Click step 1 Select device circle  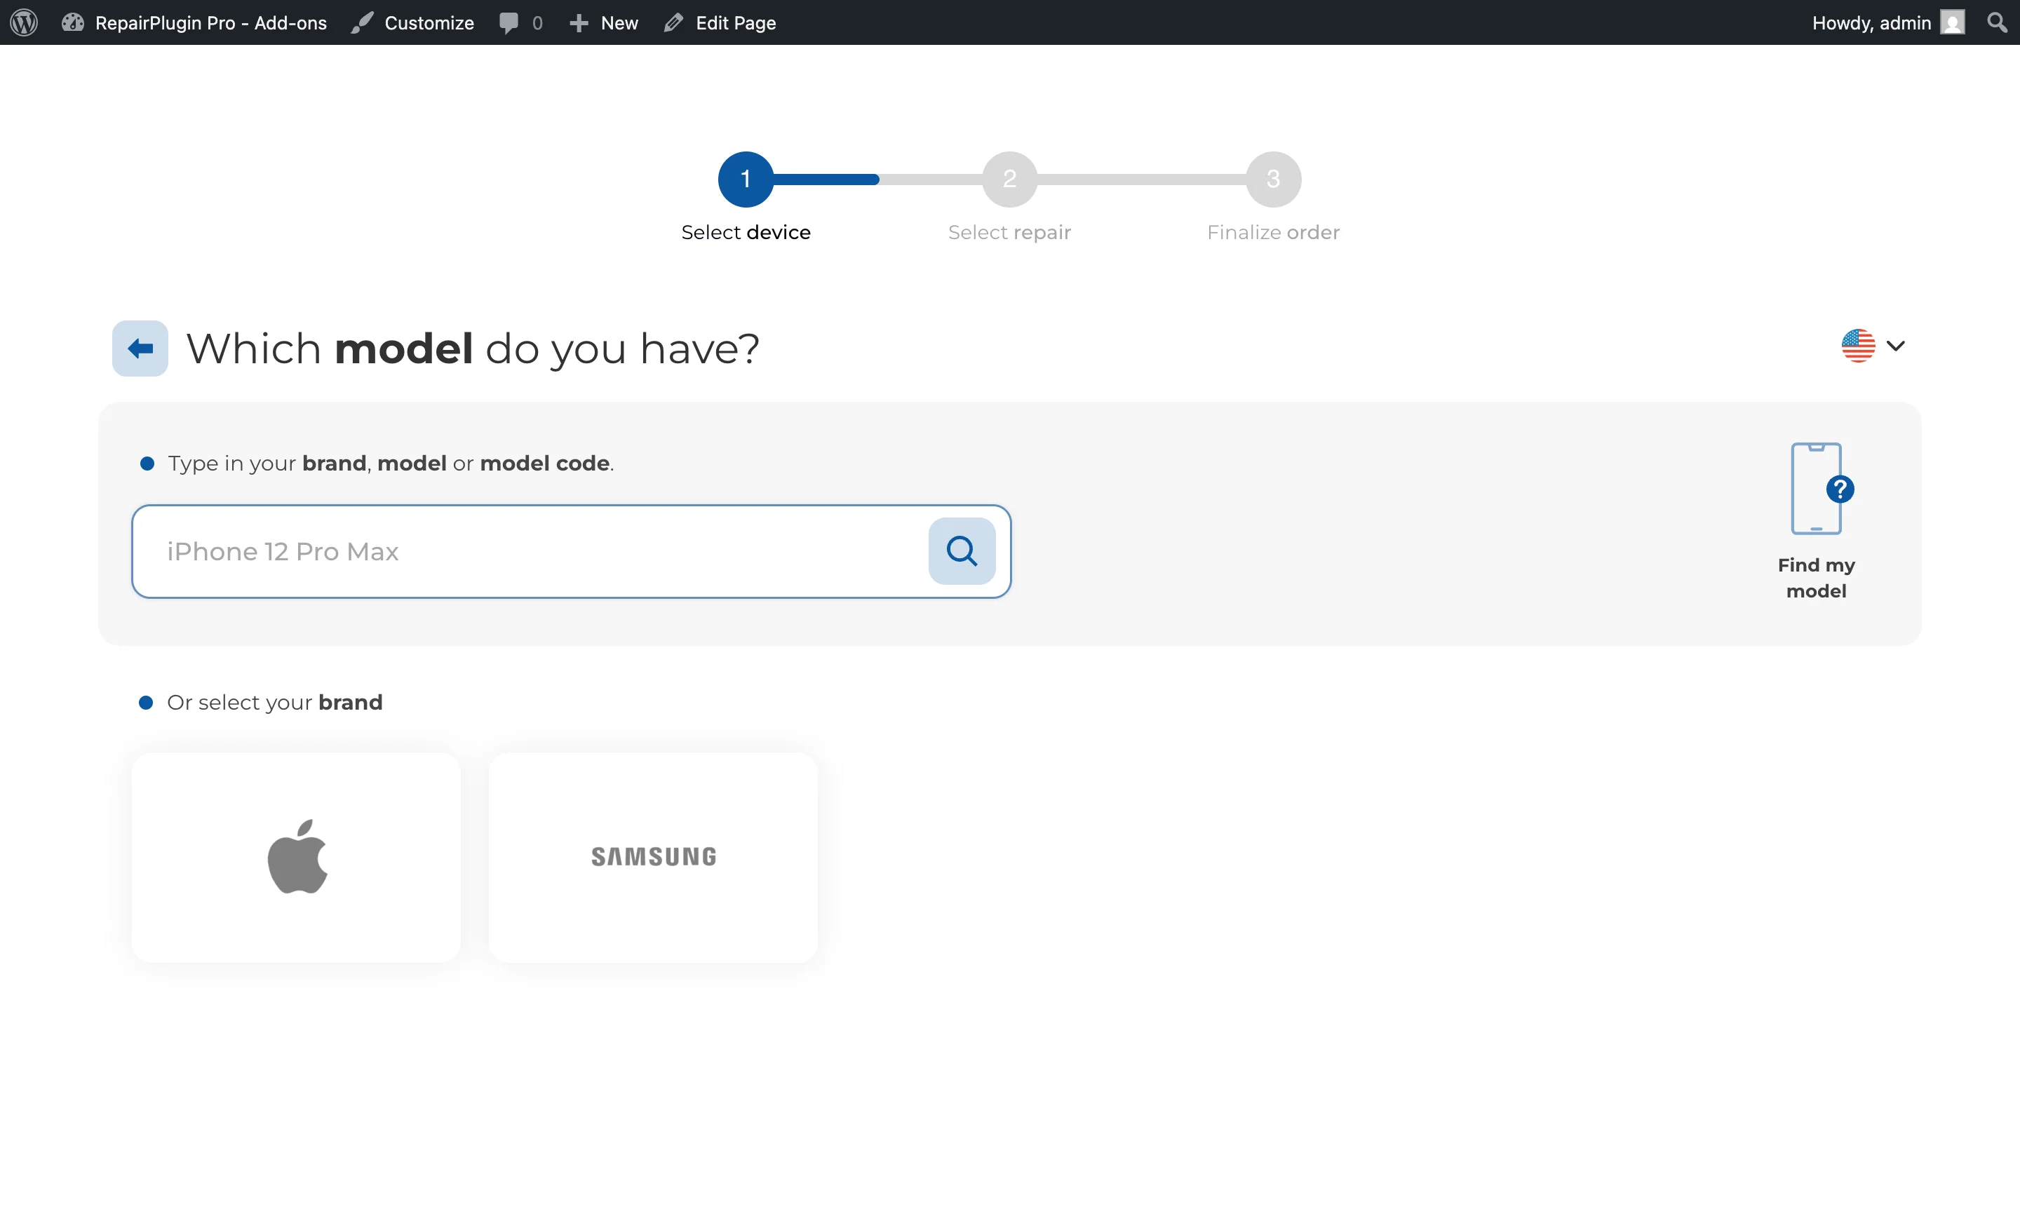745,179
